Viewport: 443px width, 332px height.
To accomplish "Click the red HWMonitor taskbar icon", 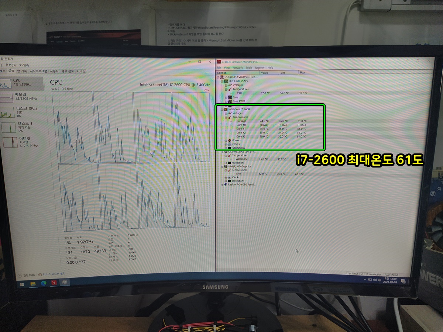I will click(54, 283).
